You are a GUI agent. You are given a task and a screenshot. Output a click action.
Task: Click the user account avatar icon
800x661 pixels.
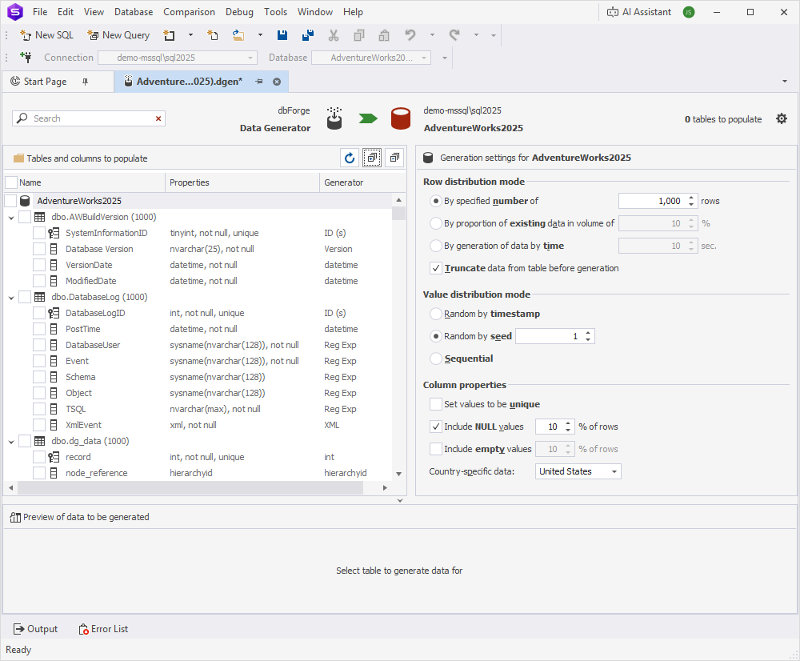(x=689, y=12)
